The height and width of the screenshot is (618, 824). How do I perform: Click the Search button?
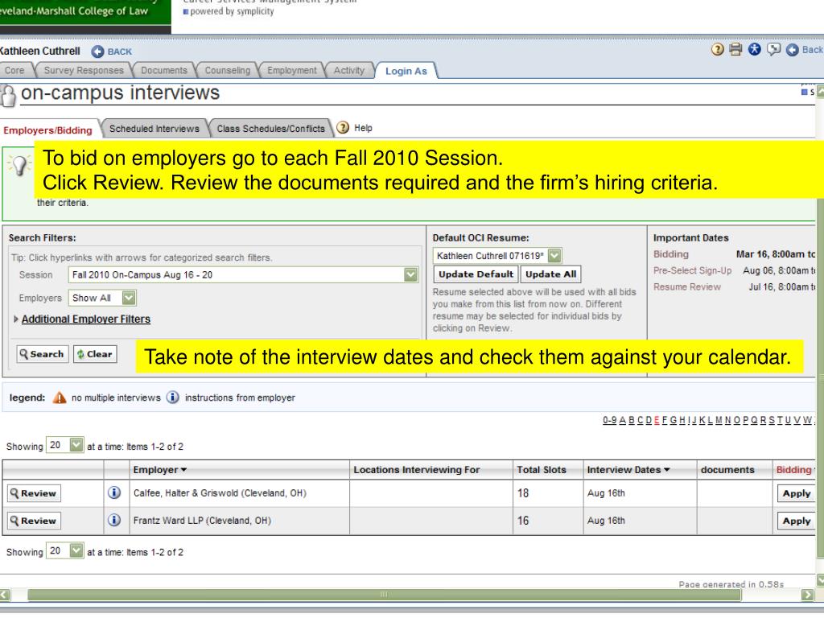(42, 354)
